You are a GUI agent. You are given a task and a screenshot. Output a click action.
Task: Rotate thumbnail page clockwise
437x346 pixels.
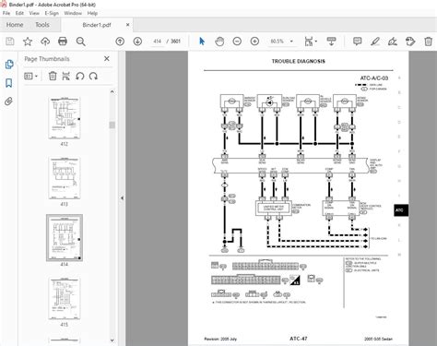click(93, 76)
